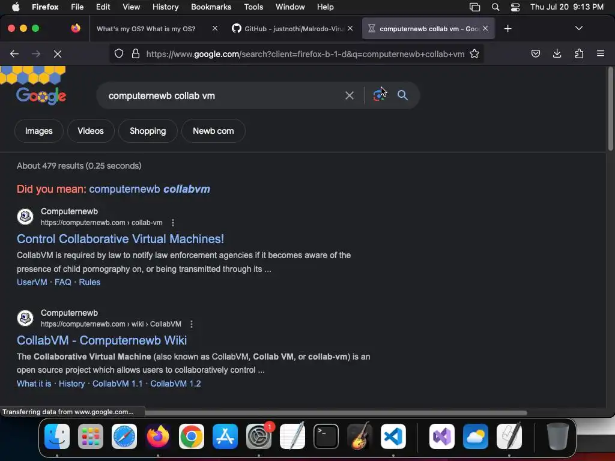Launch Safari from the Dock
Viewport: 615px width, 461px height.
point(124,436)
